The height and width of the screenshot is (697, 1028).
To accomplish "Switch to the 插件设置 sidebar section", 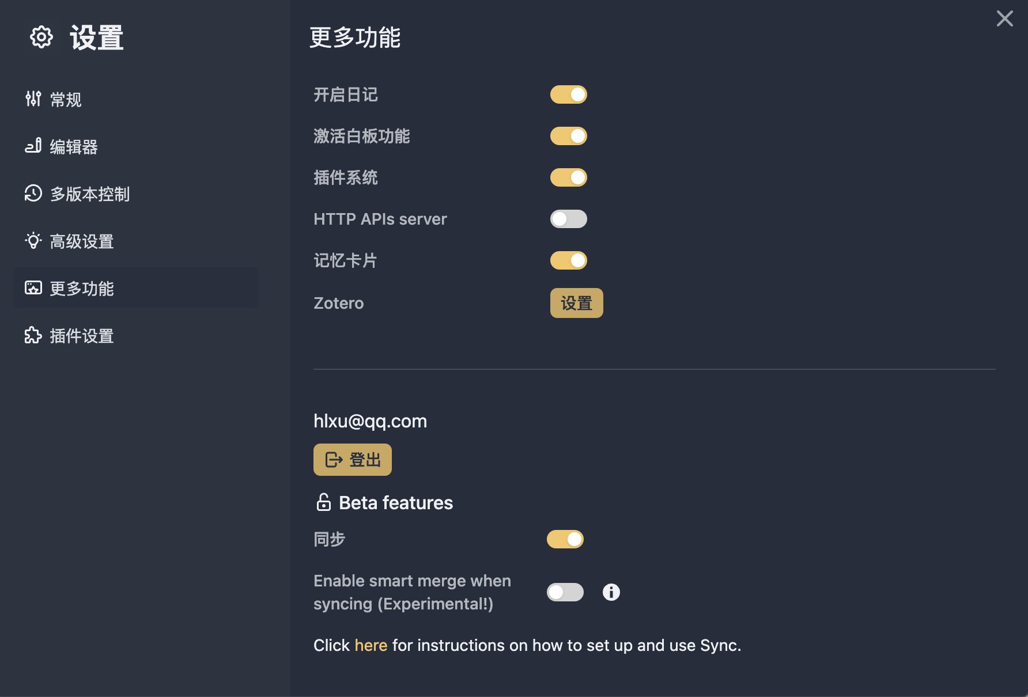I will [81, 335].
